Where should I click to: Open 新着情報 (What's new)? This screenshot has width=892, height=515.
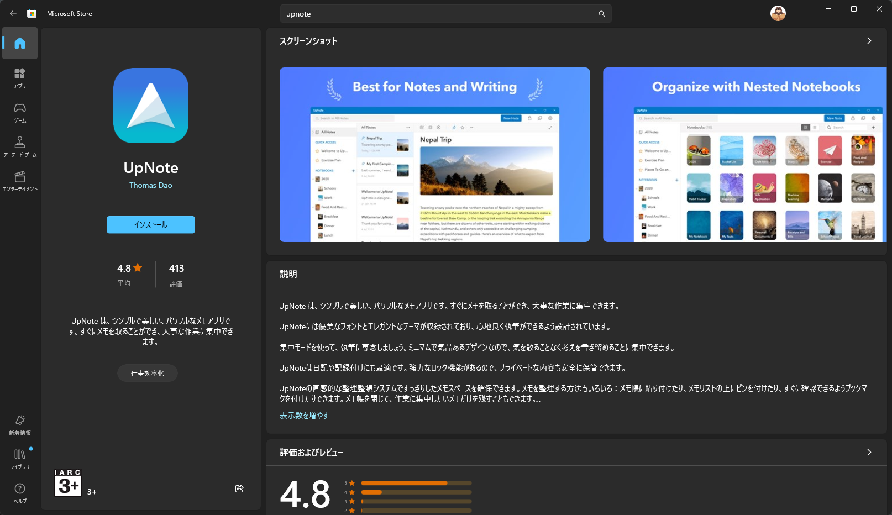pos(20,425)
